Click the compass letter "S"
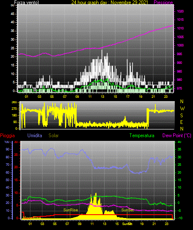The width and height of the screenshot is (193, 230). point(181,116)
